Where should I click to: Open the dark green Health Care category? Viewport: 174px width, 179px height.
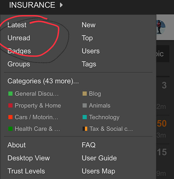click(10, 129)
